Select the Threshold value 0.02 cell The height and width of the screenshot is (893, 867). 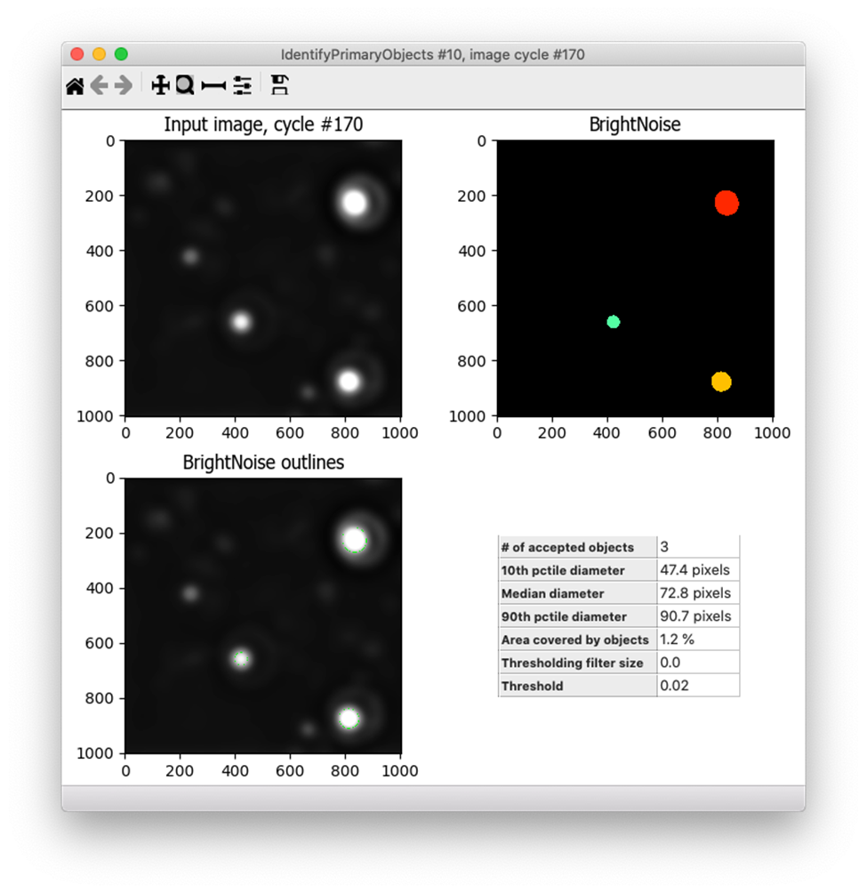pos(697,686)
